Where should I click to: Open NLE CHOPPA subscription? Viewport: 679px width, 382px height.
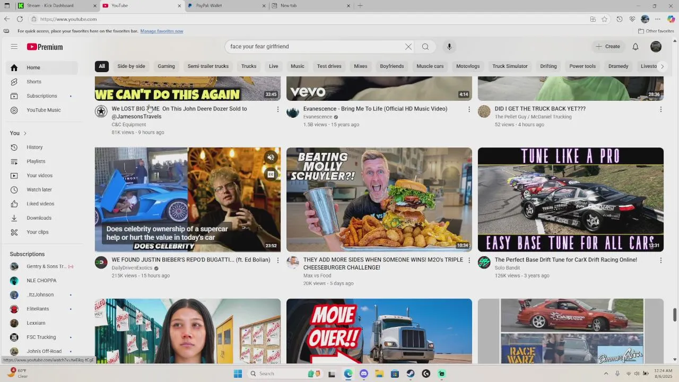click(x=42, y=281)
